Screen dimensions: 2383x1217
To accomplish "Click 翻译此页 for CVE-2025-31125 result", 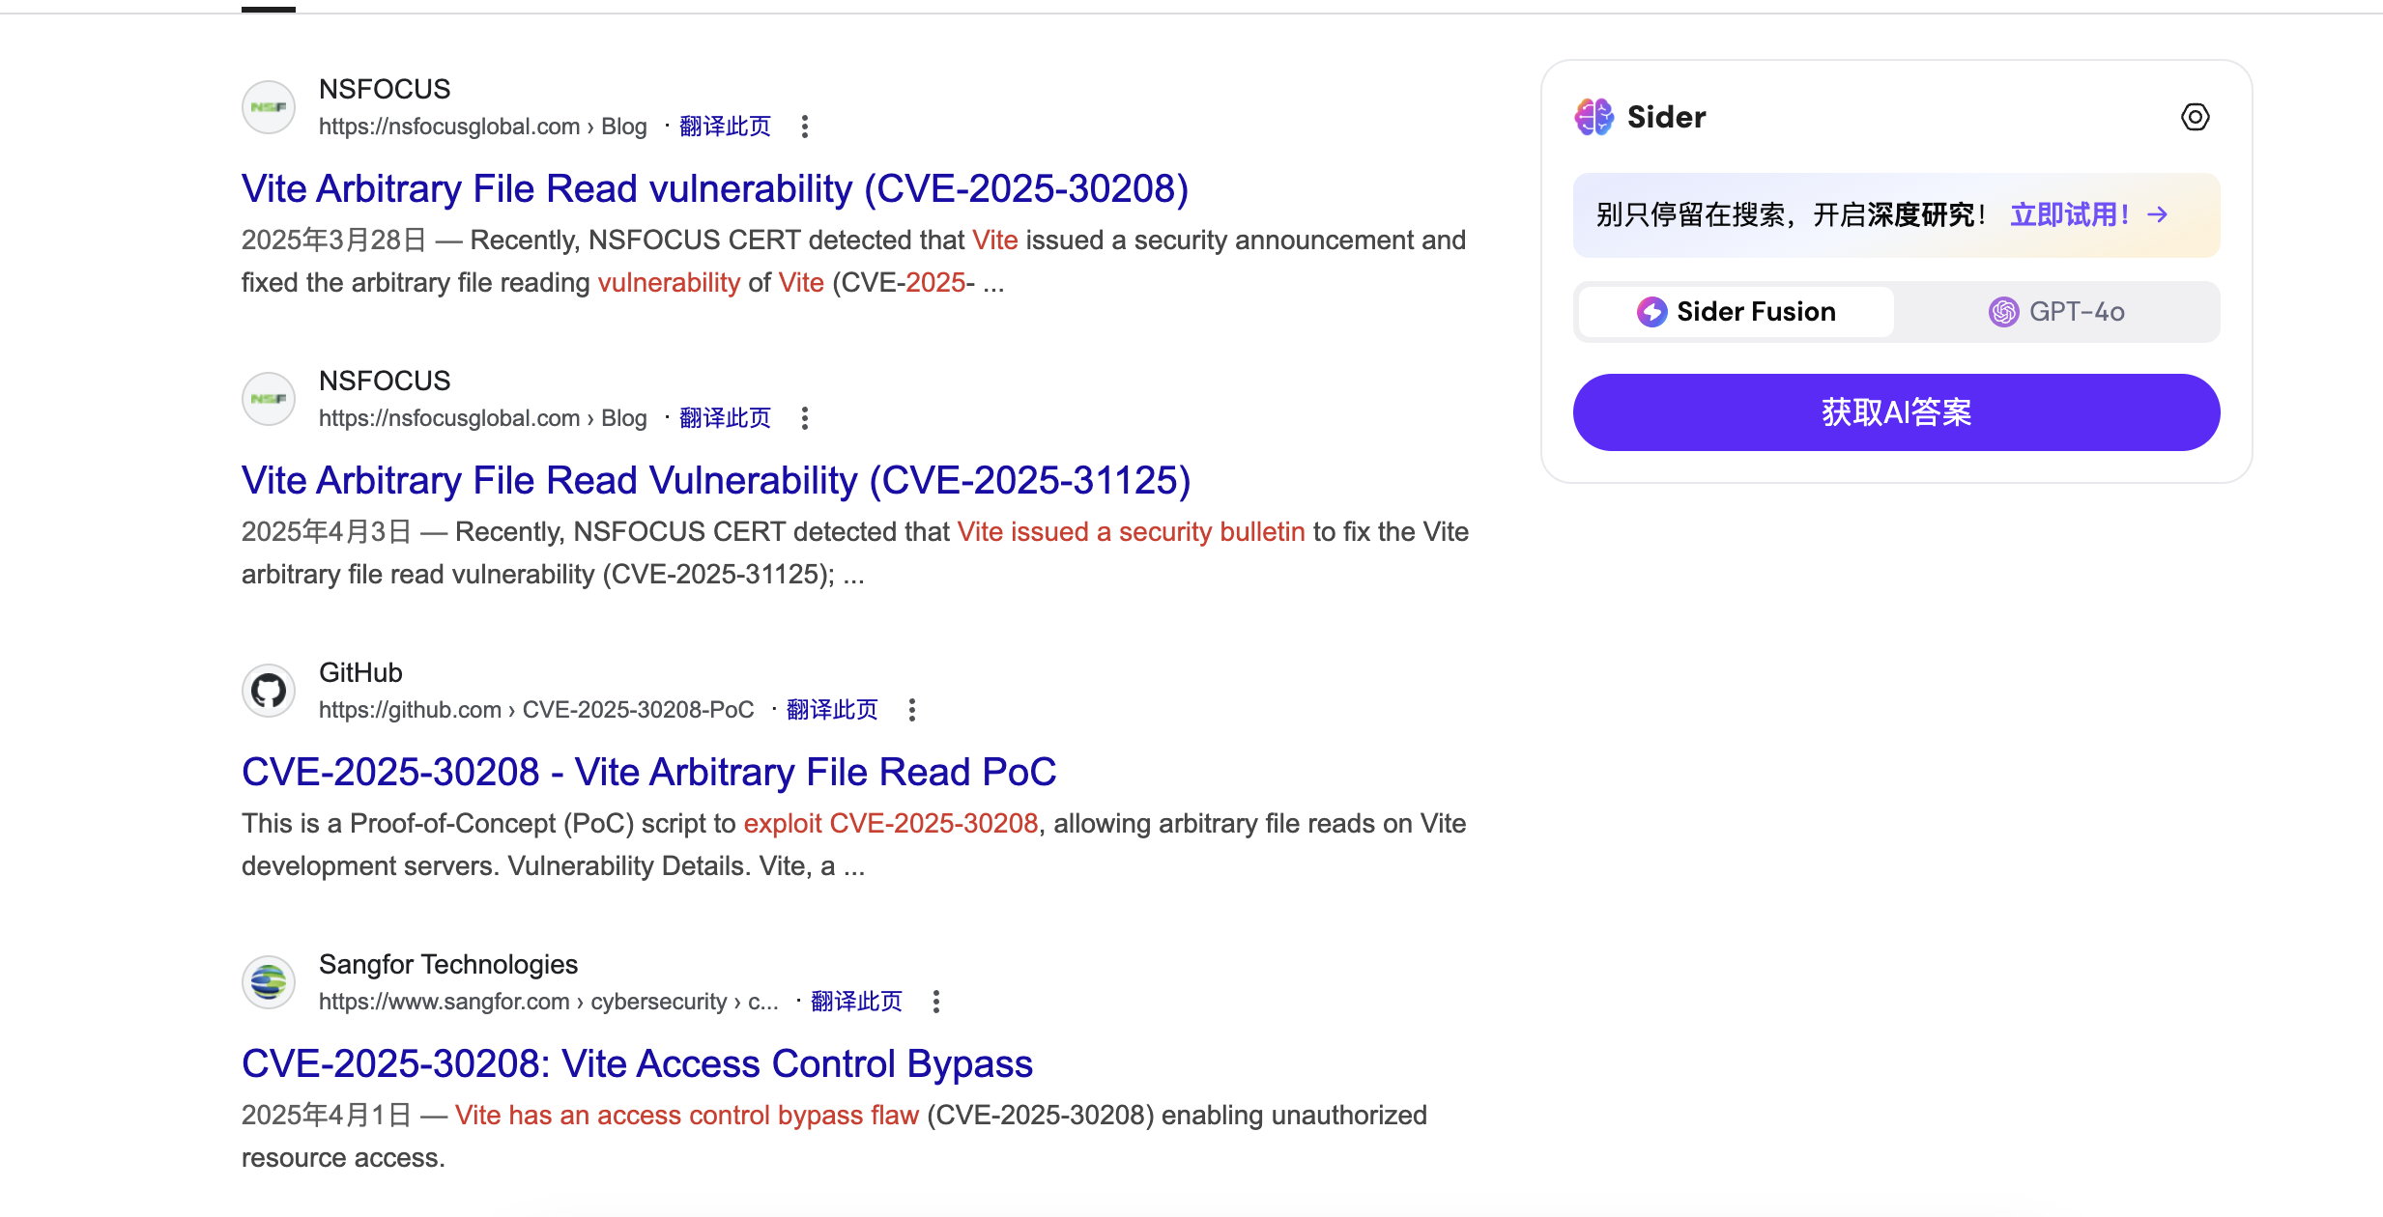I will point(725,418).
